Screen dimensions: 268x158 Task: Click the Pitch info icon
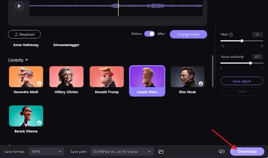pos(231,35)
